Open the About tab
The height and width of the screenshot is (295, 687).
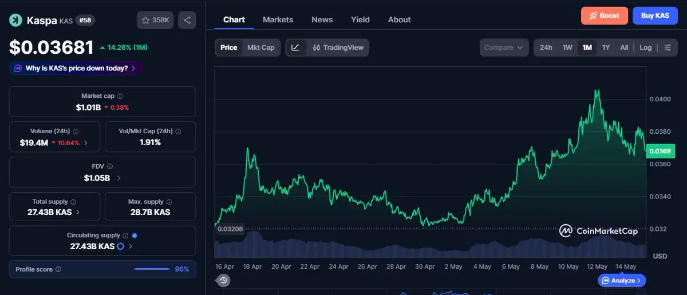[x=399, y=19]
